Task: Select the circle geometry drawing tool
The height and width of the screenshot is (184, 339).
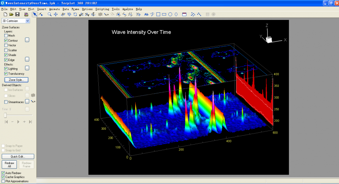Action: click(x=170, y=14)
